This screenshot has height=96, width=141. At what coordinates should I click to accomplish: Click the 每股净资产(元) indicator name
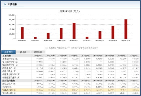[x=9, y=68]
